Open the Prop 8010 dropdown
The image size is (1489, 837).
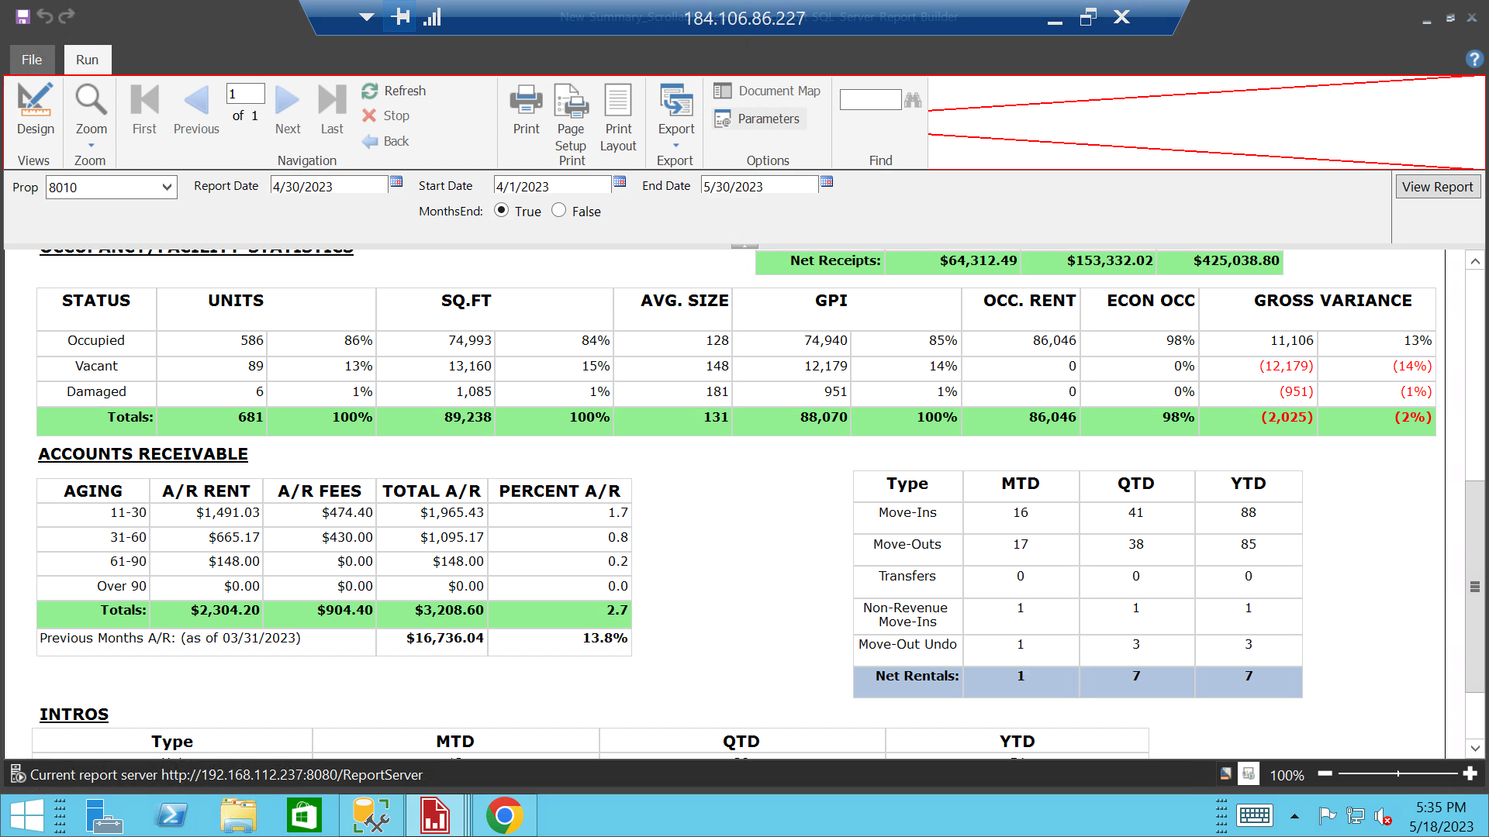click(166, 188)
